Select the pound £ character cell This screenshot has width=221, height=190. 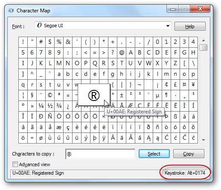[x=175, y=85]
